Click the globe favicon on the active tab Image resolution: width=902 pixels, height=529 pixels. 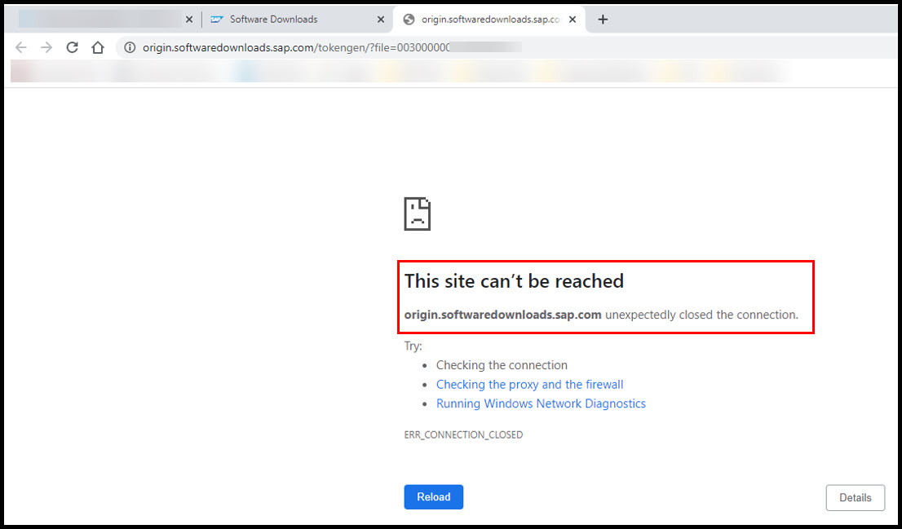click(x=409, y=20)
